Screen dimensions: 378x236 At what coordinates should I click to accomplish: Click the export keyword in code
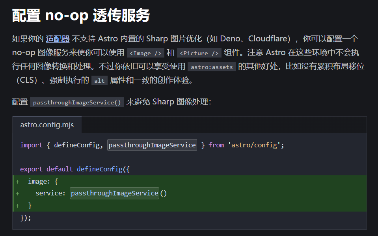[x=31, y=169]
